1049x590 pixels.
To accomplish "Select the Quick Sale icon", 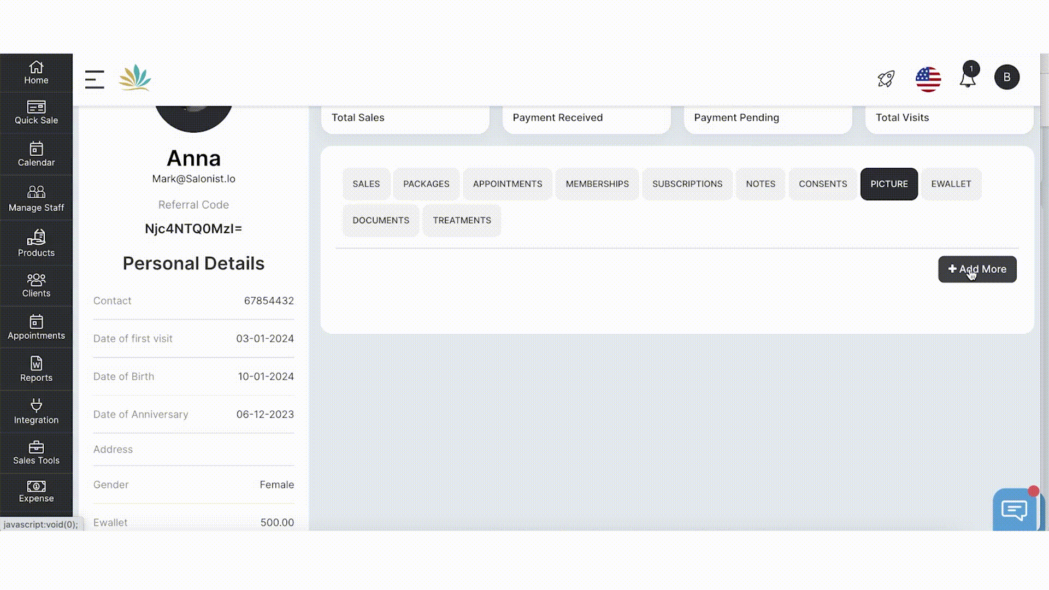I will coord(36,113).
